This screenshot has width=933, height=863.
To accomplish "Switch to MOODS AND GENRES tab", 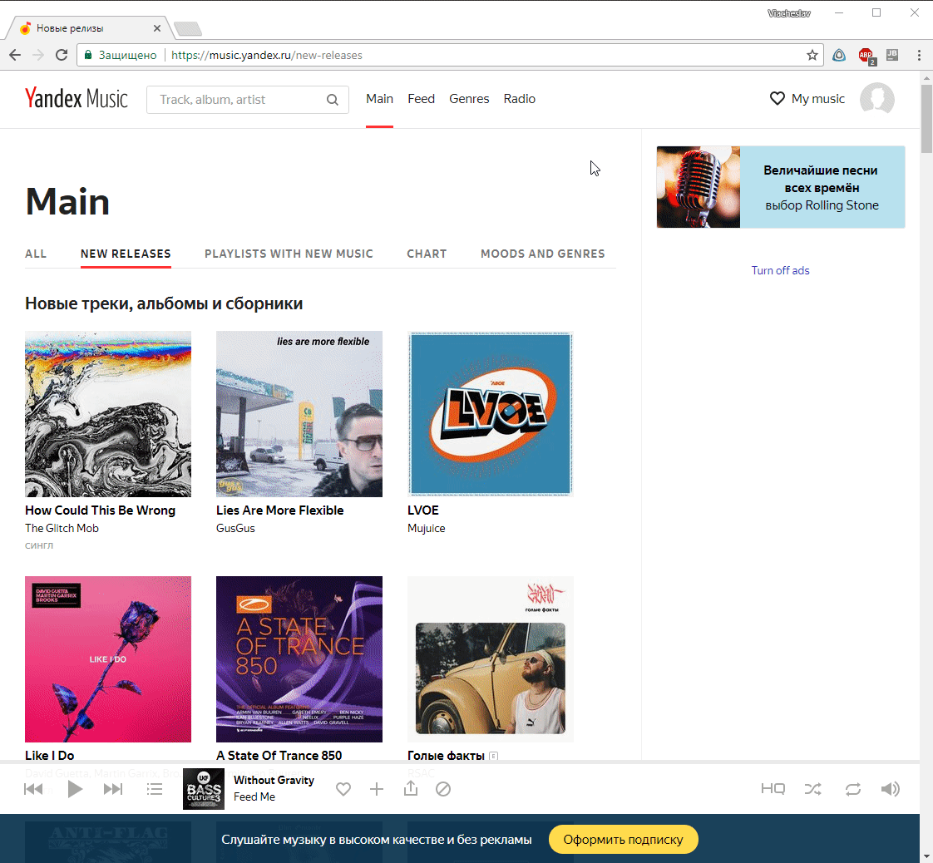I will 543,254.
